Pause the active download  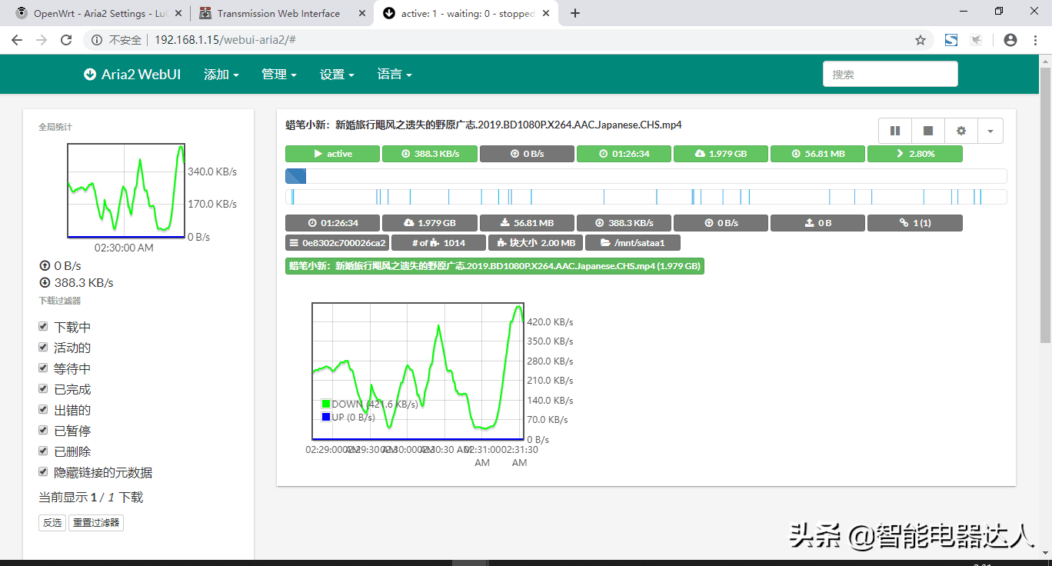(895, 131)
